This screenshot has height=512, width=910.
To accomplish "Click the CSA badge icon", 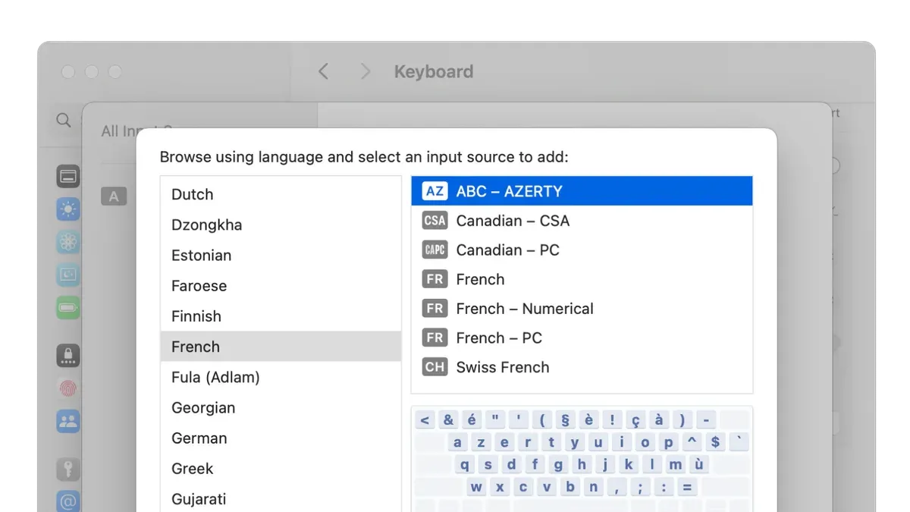I will tap(435, 221).
